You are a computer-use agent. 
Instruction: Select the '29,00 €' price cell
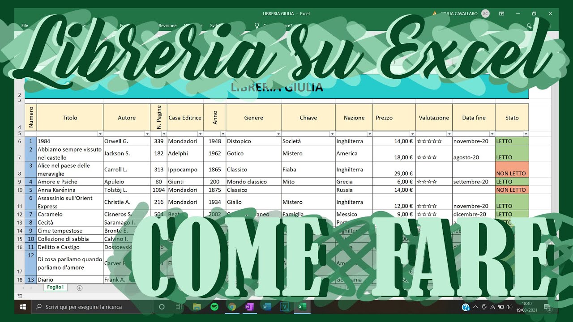coord(394,169)
